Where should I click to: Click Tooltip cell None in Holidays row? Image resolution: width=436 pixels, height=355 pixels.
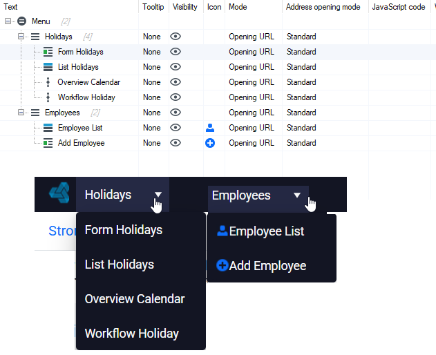(152, 37)
